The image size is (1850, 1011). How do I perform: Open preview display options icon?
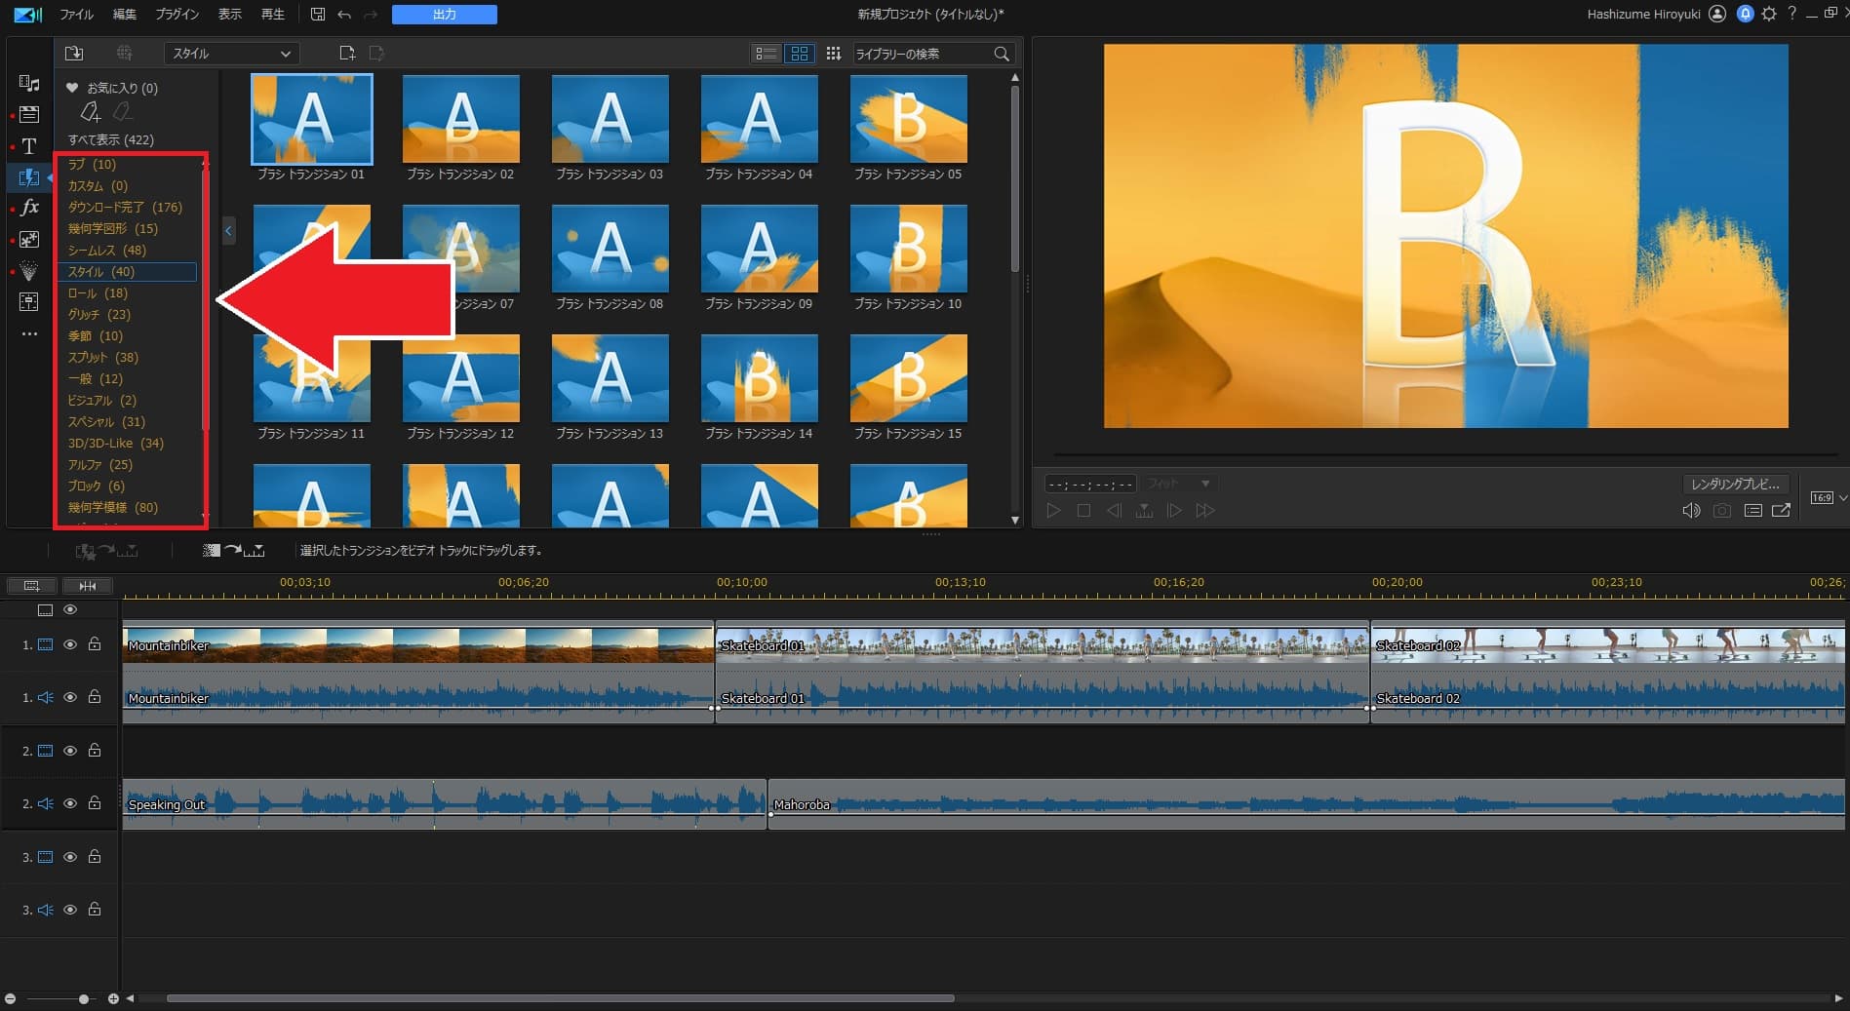(x=1752, y=511)
